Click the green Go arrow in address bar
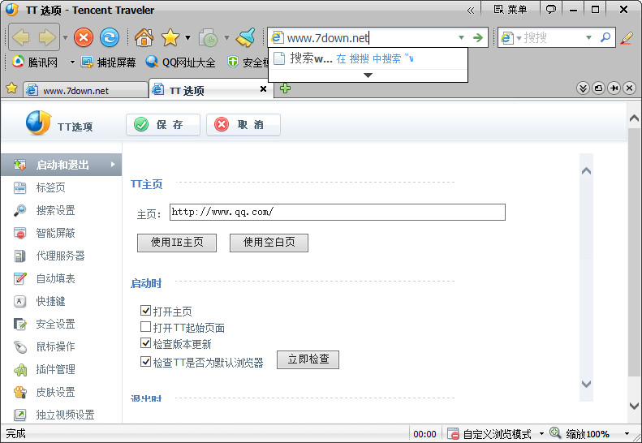 pyautogui.click(x=478, y=37)
